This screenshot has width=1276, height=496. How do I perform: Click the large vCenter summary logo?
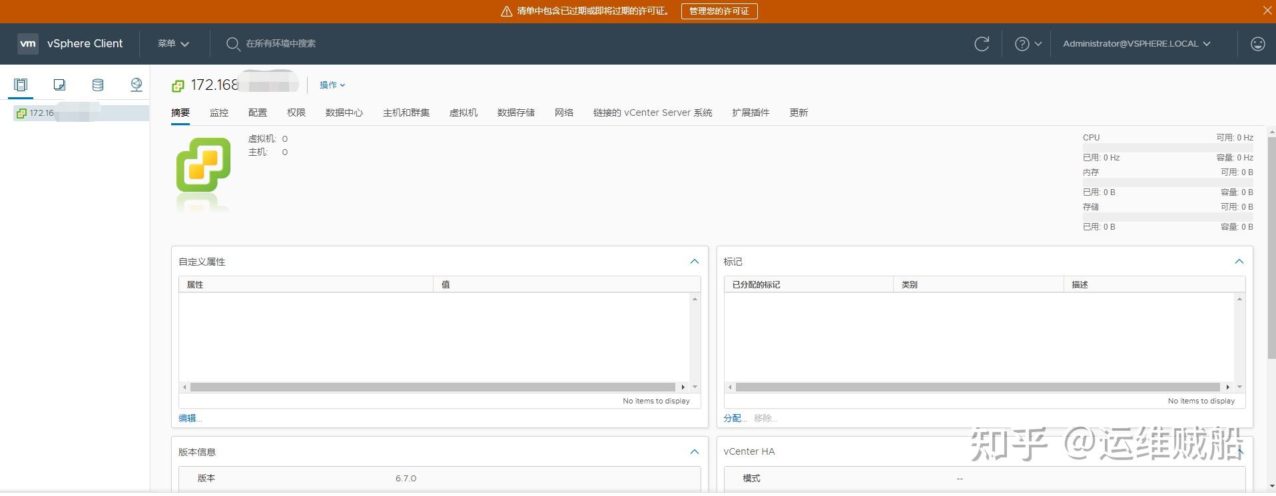point(203,165)
